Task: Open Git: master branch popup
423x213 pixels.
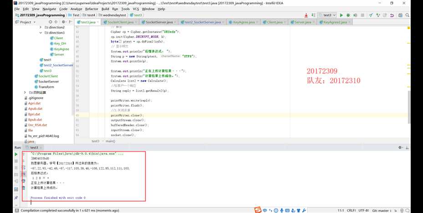Action: point(382,210)
